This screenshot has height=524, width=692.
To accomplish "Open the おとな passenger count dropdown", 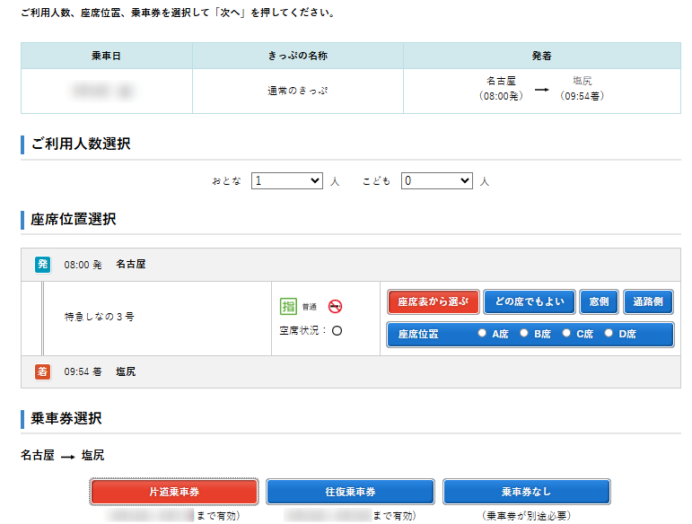I will (x=286, y=180).
